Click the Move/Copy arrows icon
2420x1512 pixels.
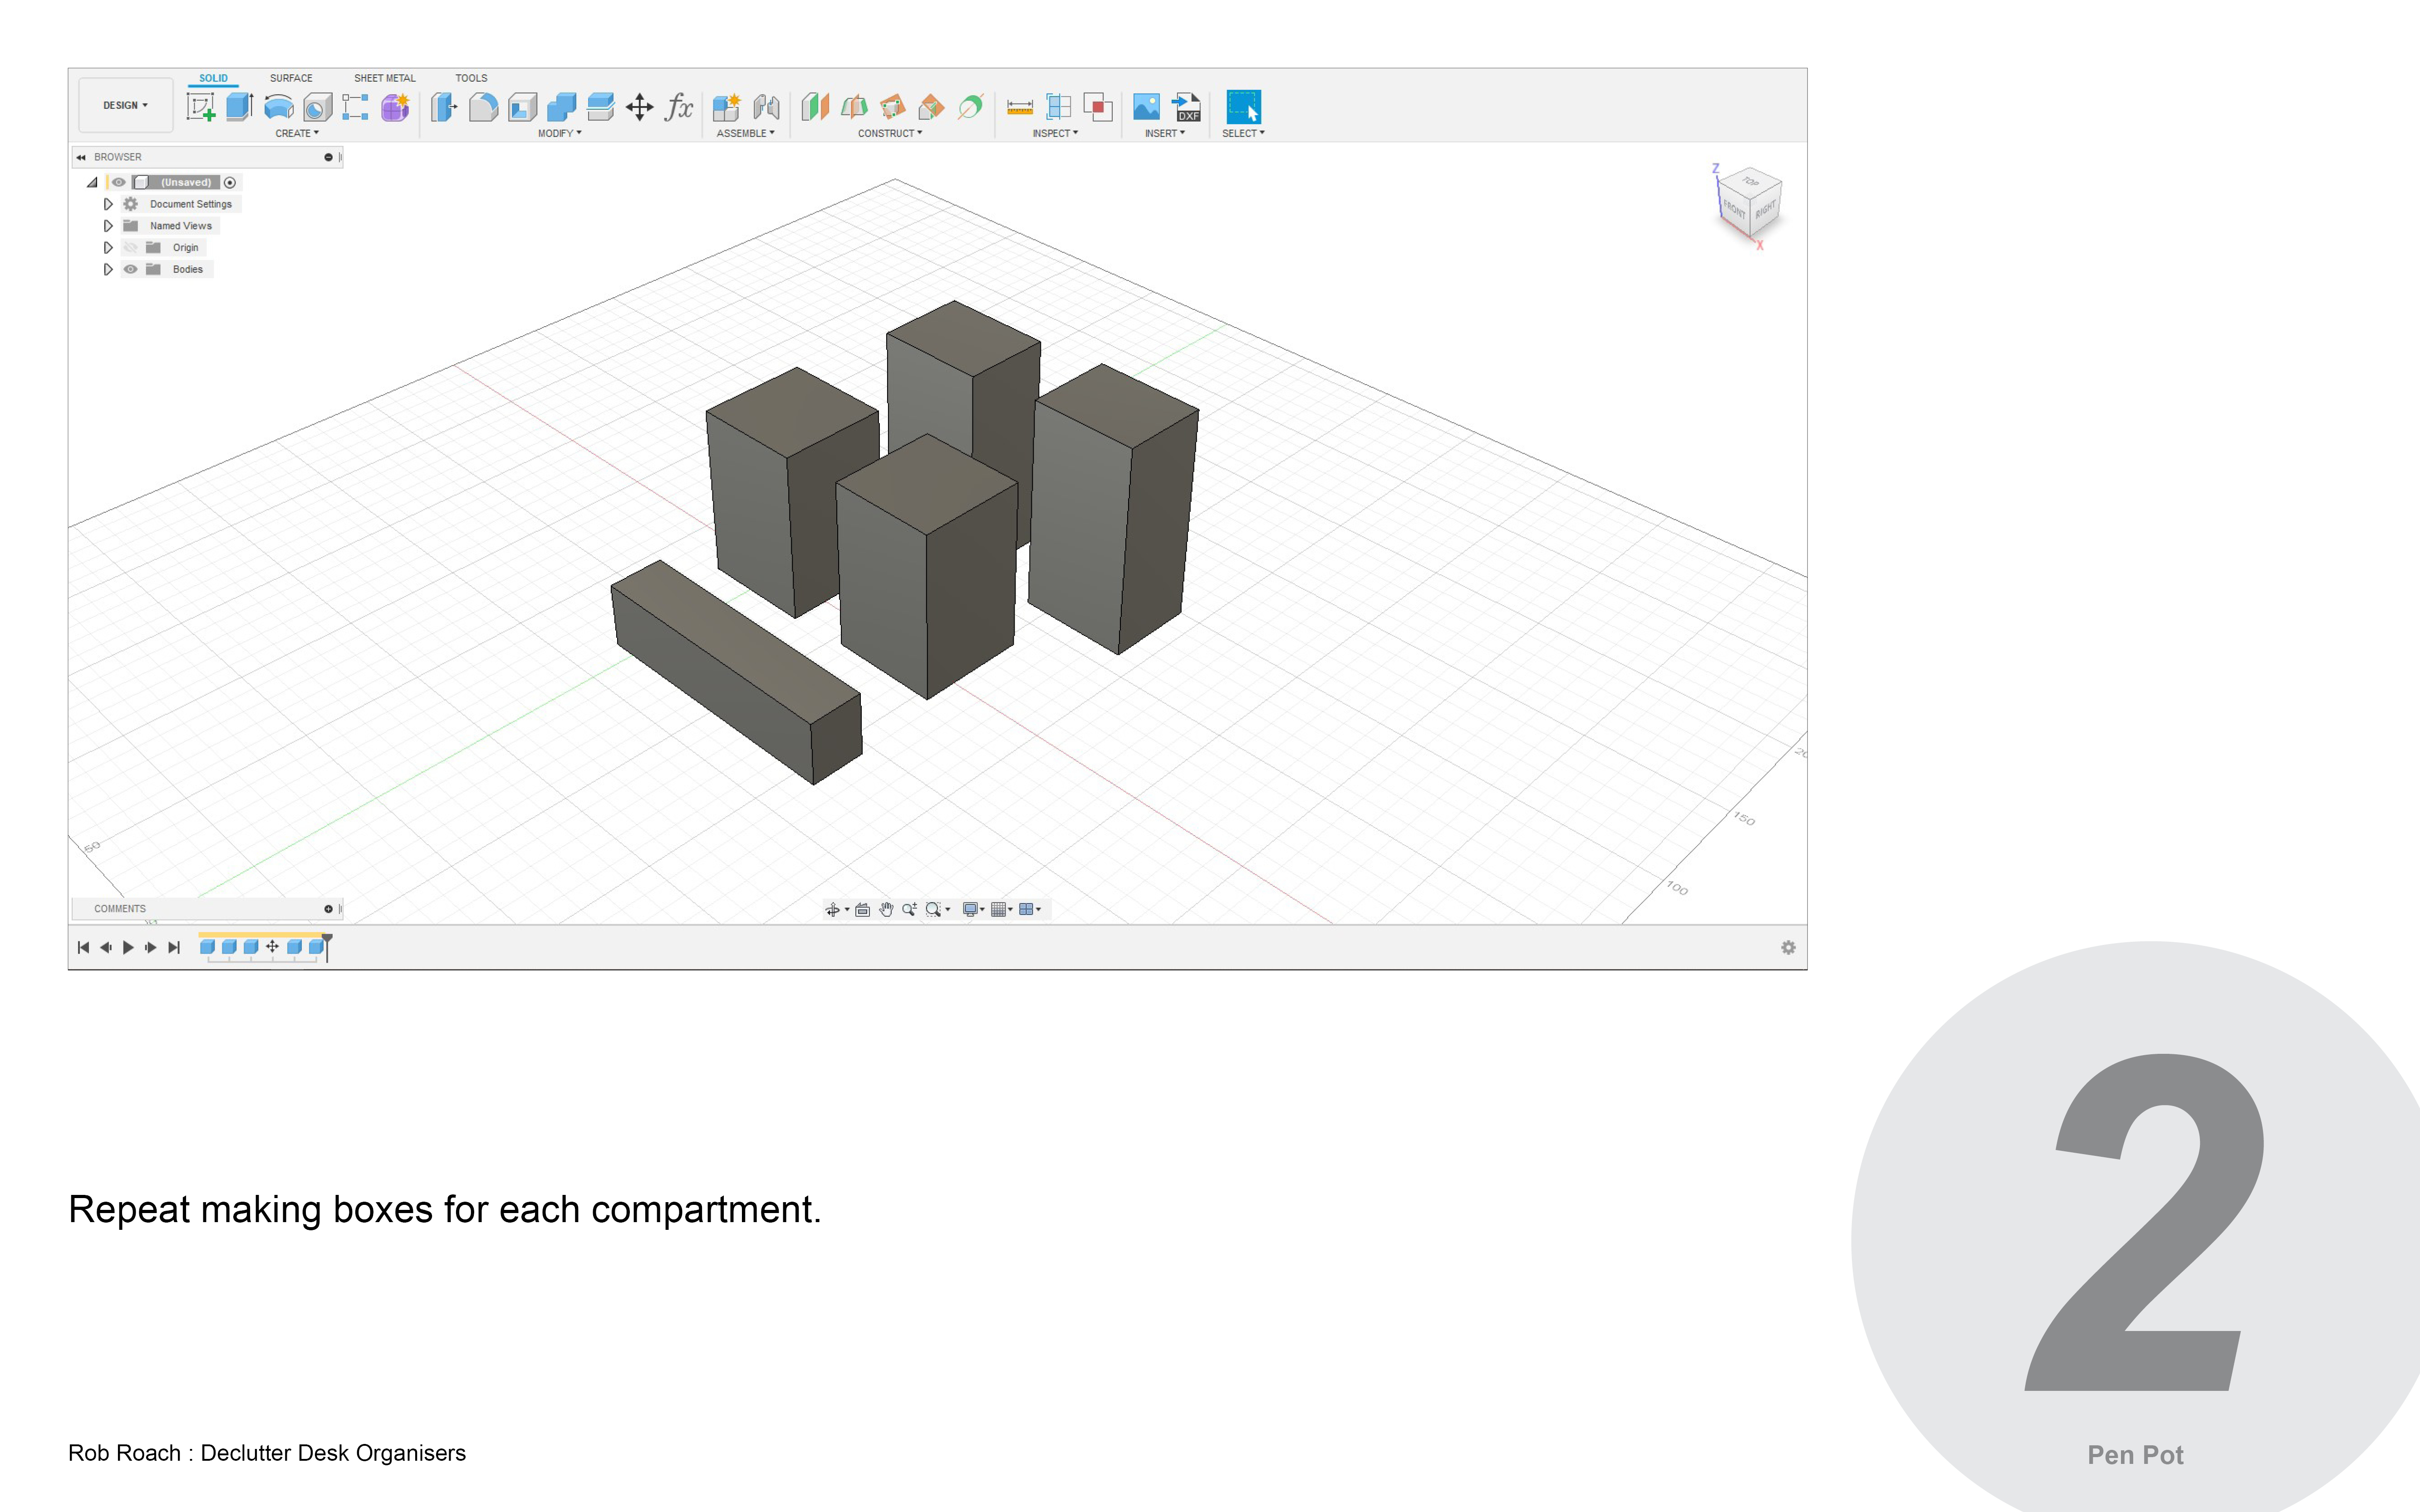click(639, 107)
